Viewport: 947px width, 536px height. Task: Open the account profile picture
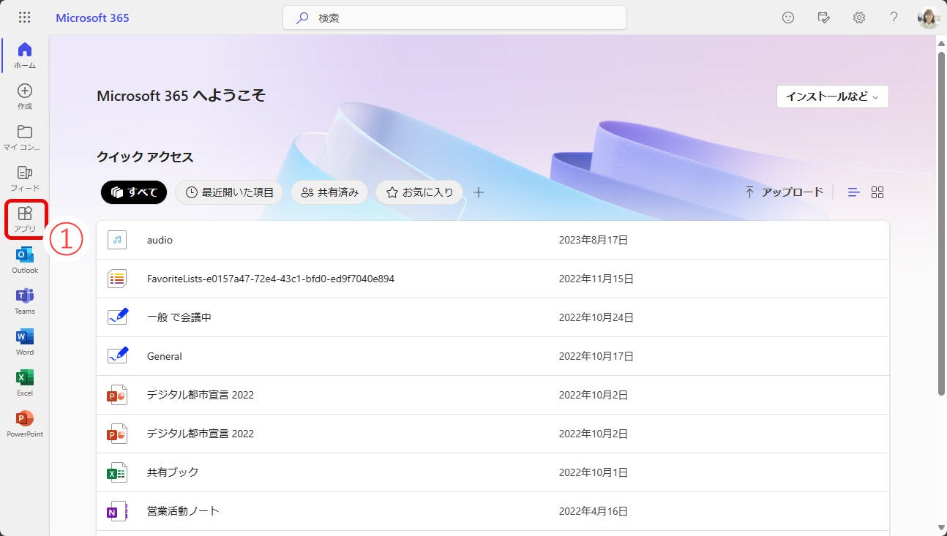click(x=929, y=18)
